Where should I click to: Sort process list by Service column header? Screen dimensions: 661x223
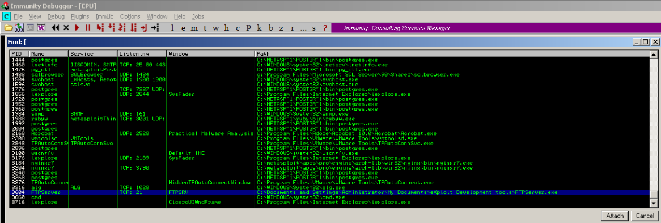(93, 54)
